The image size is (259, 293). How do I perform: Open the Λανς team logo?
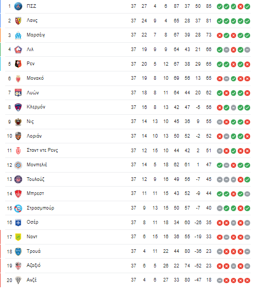pyautogui.click(x=18, y=20)
